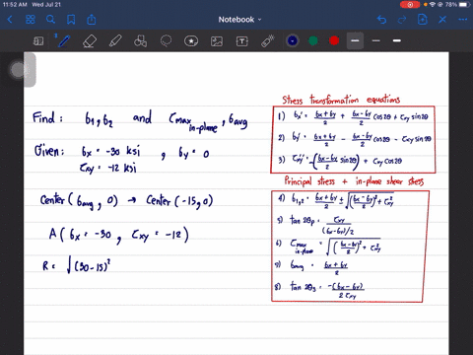Open the more options ellipsis menu
This screenshot has width=473, height=355.
[x=463, y=20]
